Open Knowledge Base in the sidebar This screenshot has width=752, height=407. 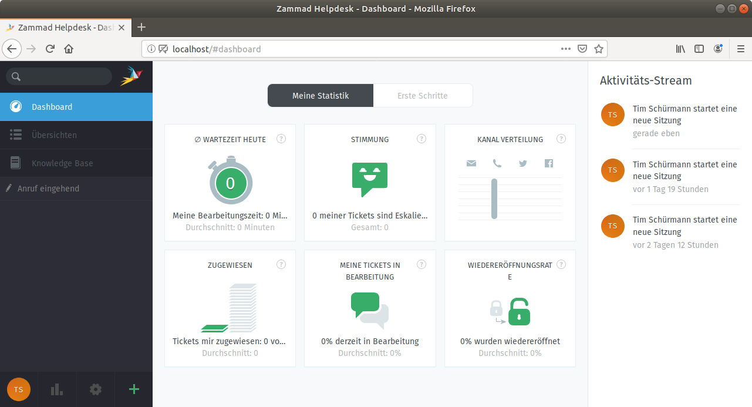[76, 163]
